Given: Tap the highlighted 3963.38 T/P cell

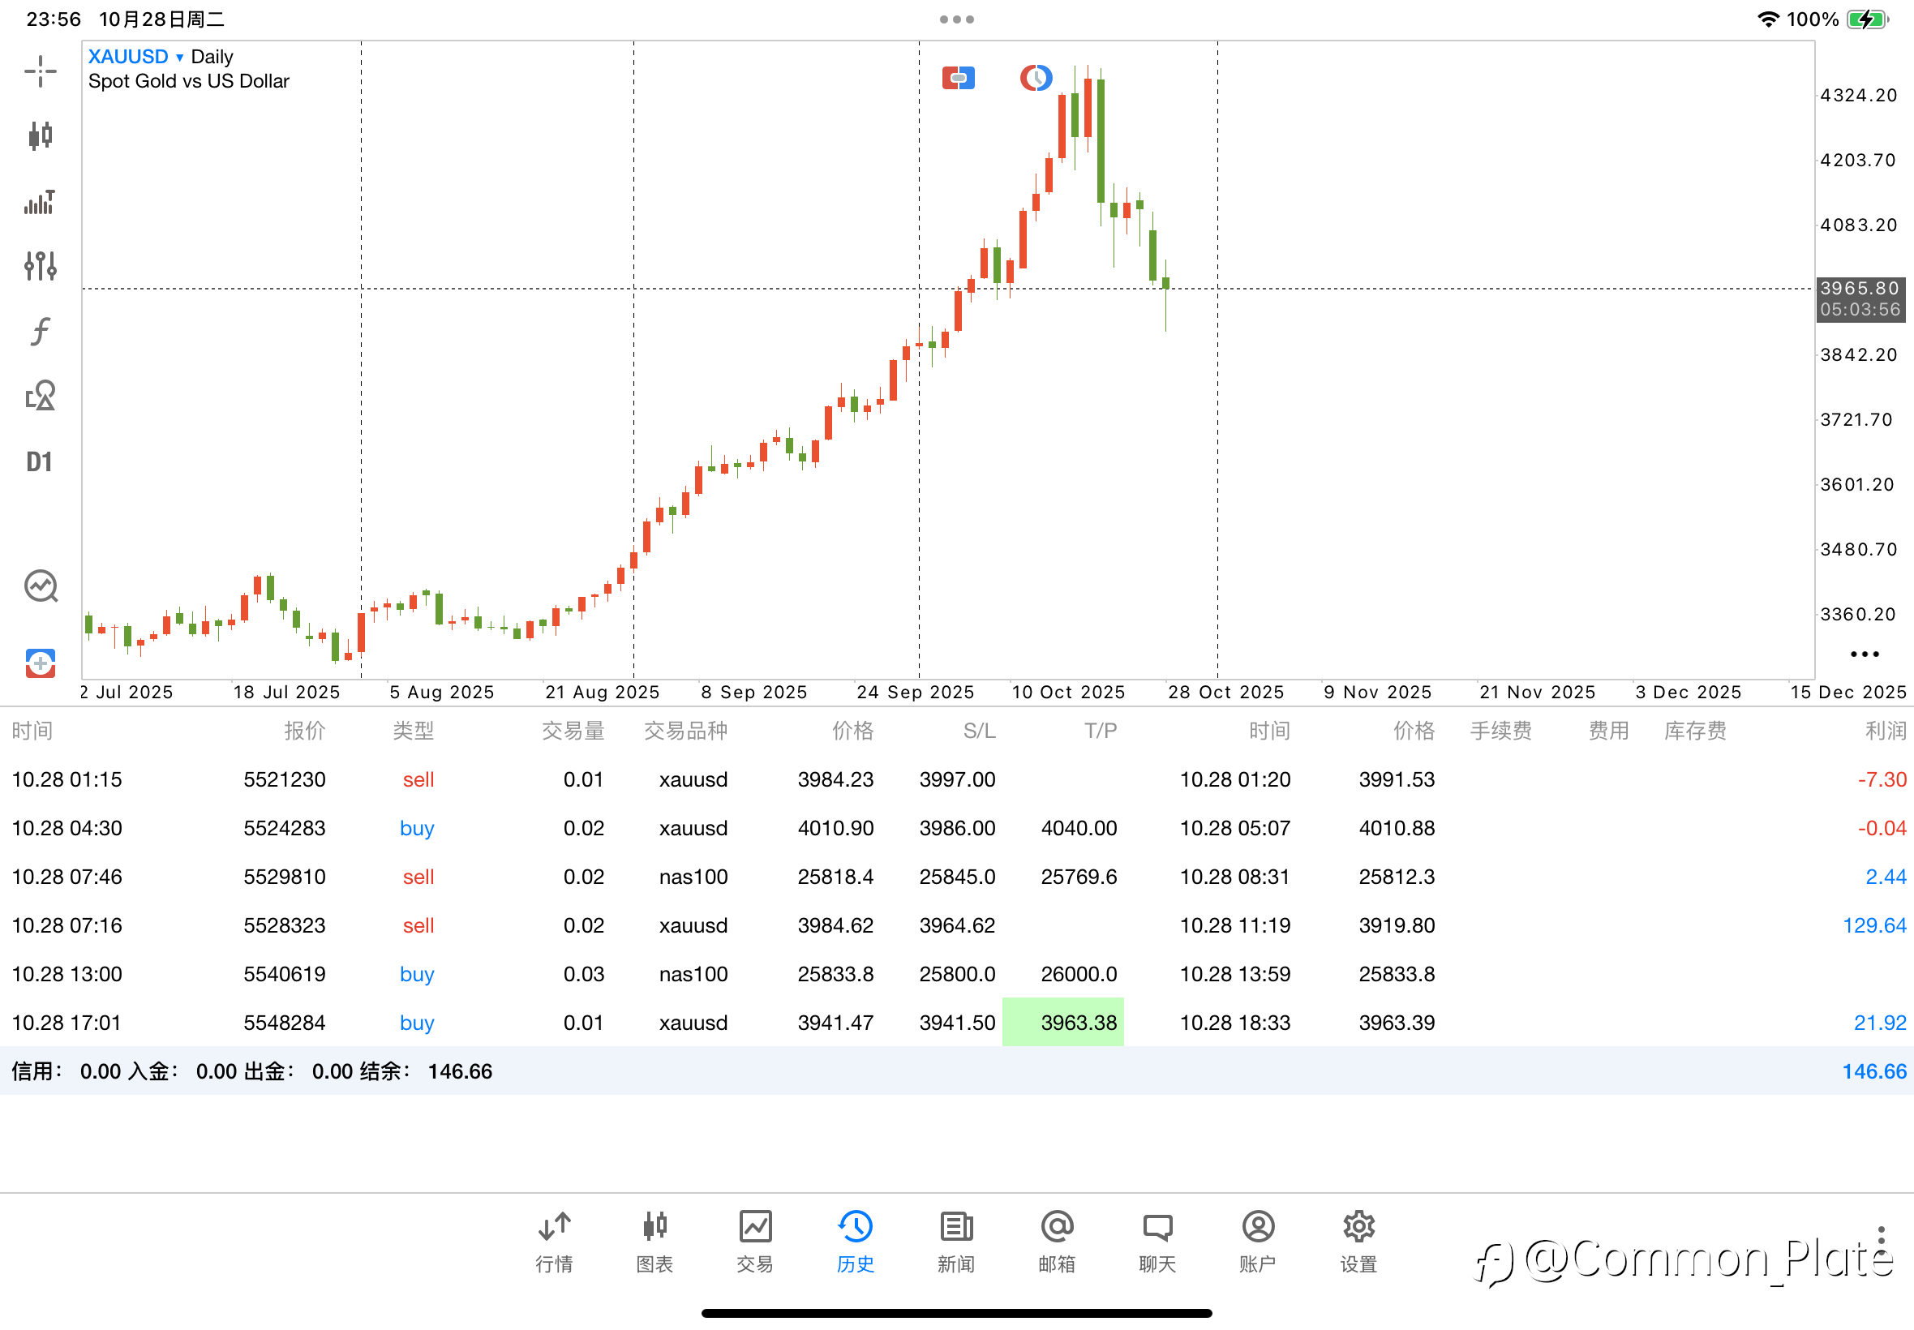Looking at the screenshot, I should pos(1063,1022).
